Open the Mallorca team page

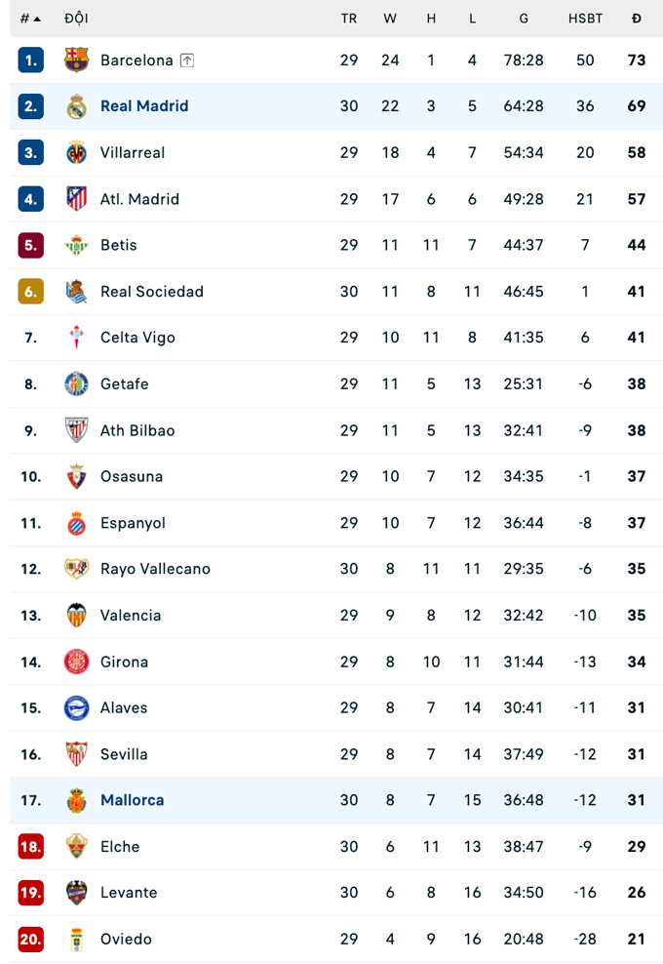point(132,800)
